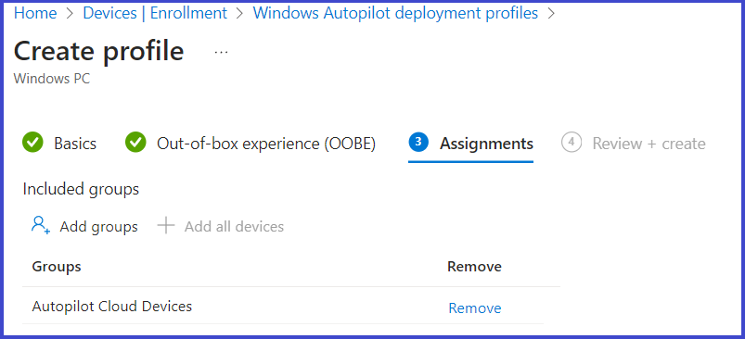The height and width of the screenshot is (339, 745).
Task: Click the step 4 circle icon
Action: [x=572, y=143]
